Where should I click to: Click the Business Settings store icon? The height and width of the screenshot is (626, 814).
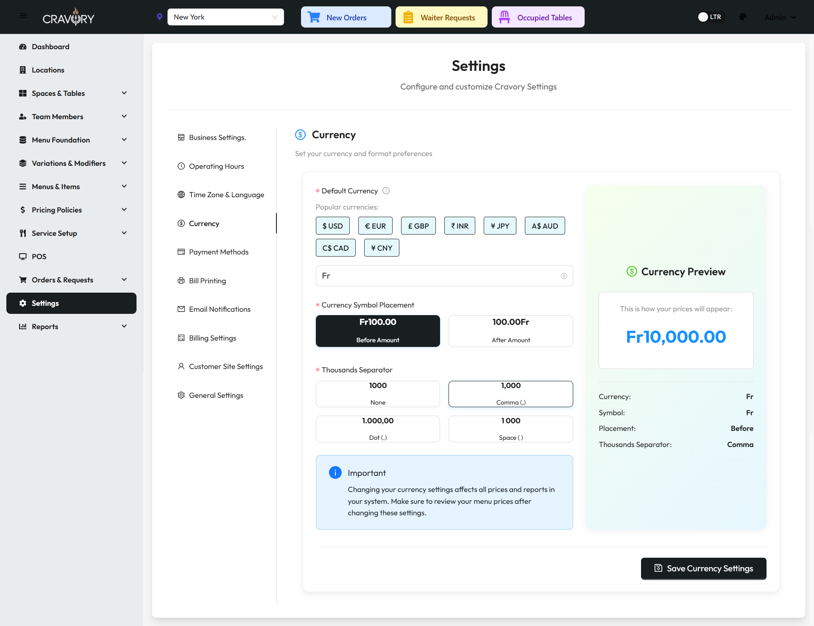pyautogui.click(x=181, y=137)
